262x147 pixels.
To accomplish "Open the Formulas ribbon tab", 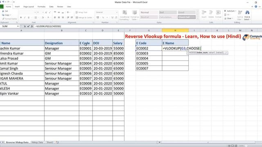I will [41, 7].
